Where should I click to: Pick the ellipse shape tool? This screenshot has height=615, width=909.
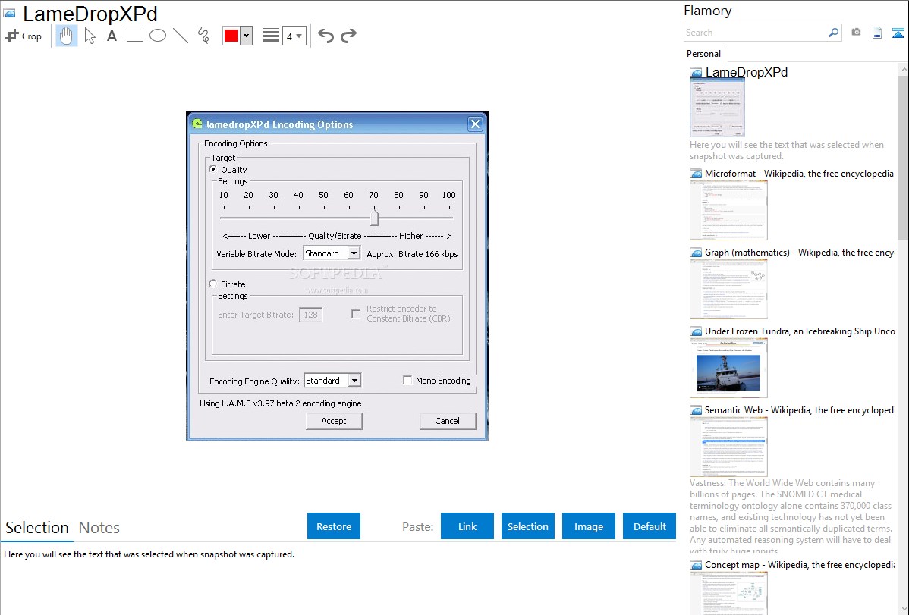pyautogui.click(x=157, y=36)
